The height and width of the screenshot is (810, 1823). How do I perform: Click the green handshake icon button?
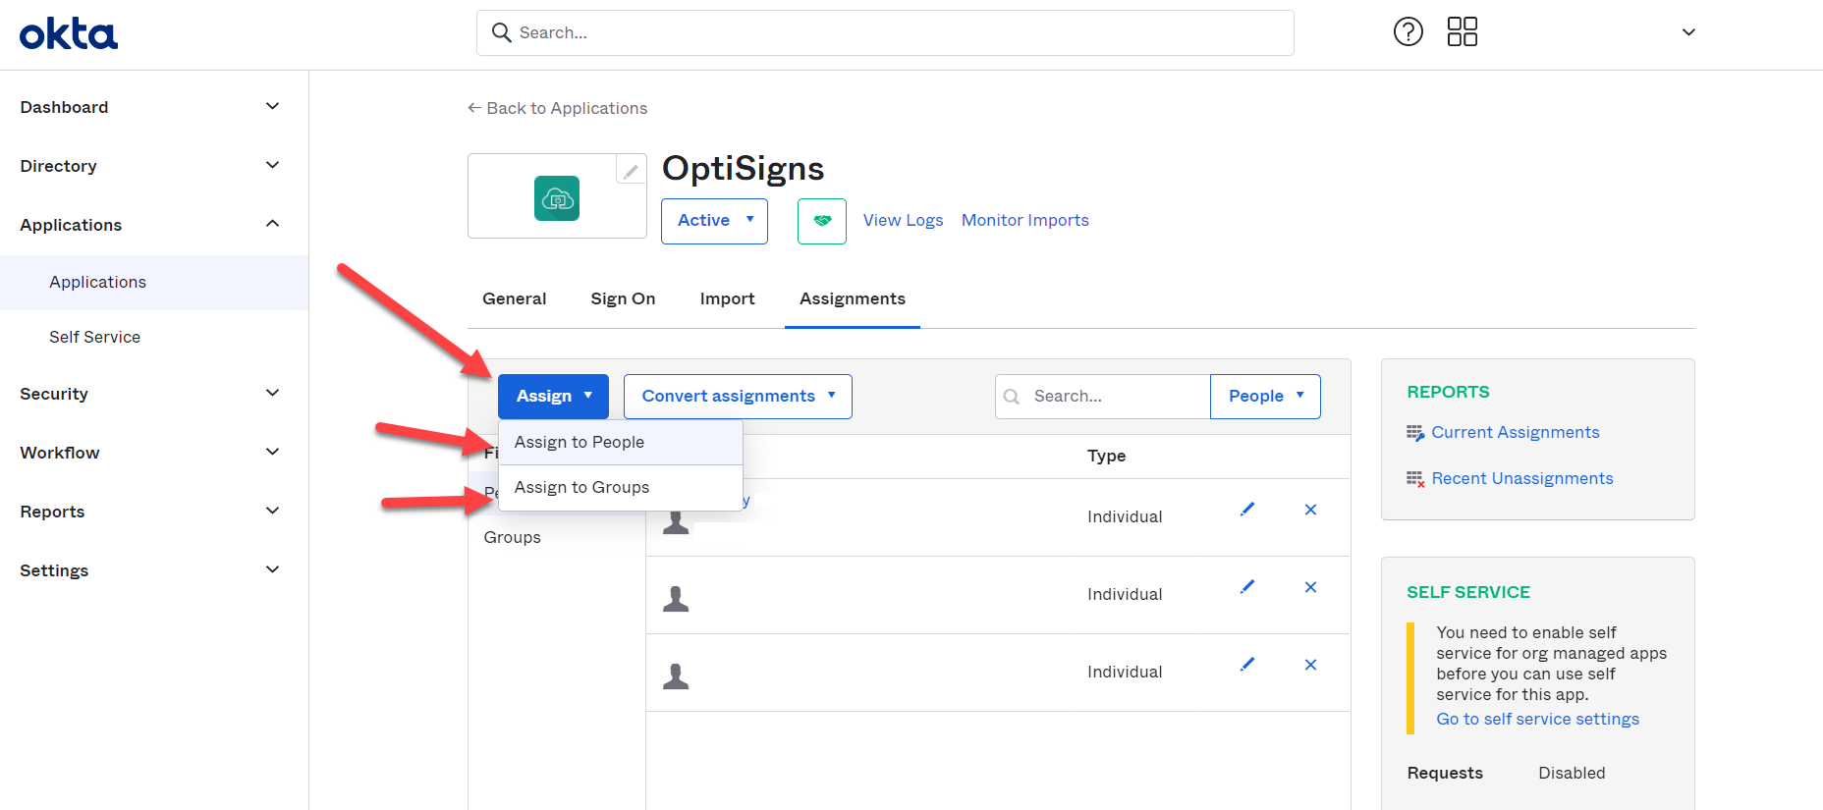[x=822, y=221]
